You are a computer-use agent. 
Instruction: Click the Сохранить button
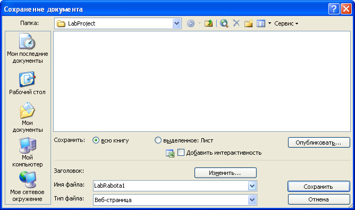point(319,187)
